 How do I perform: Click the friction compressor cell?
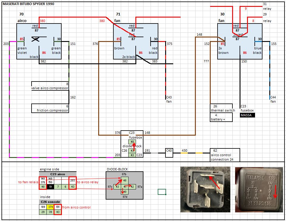(50, 110)
